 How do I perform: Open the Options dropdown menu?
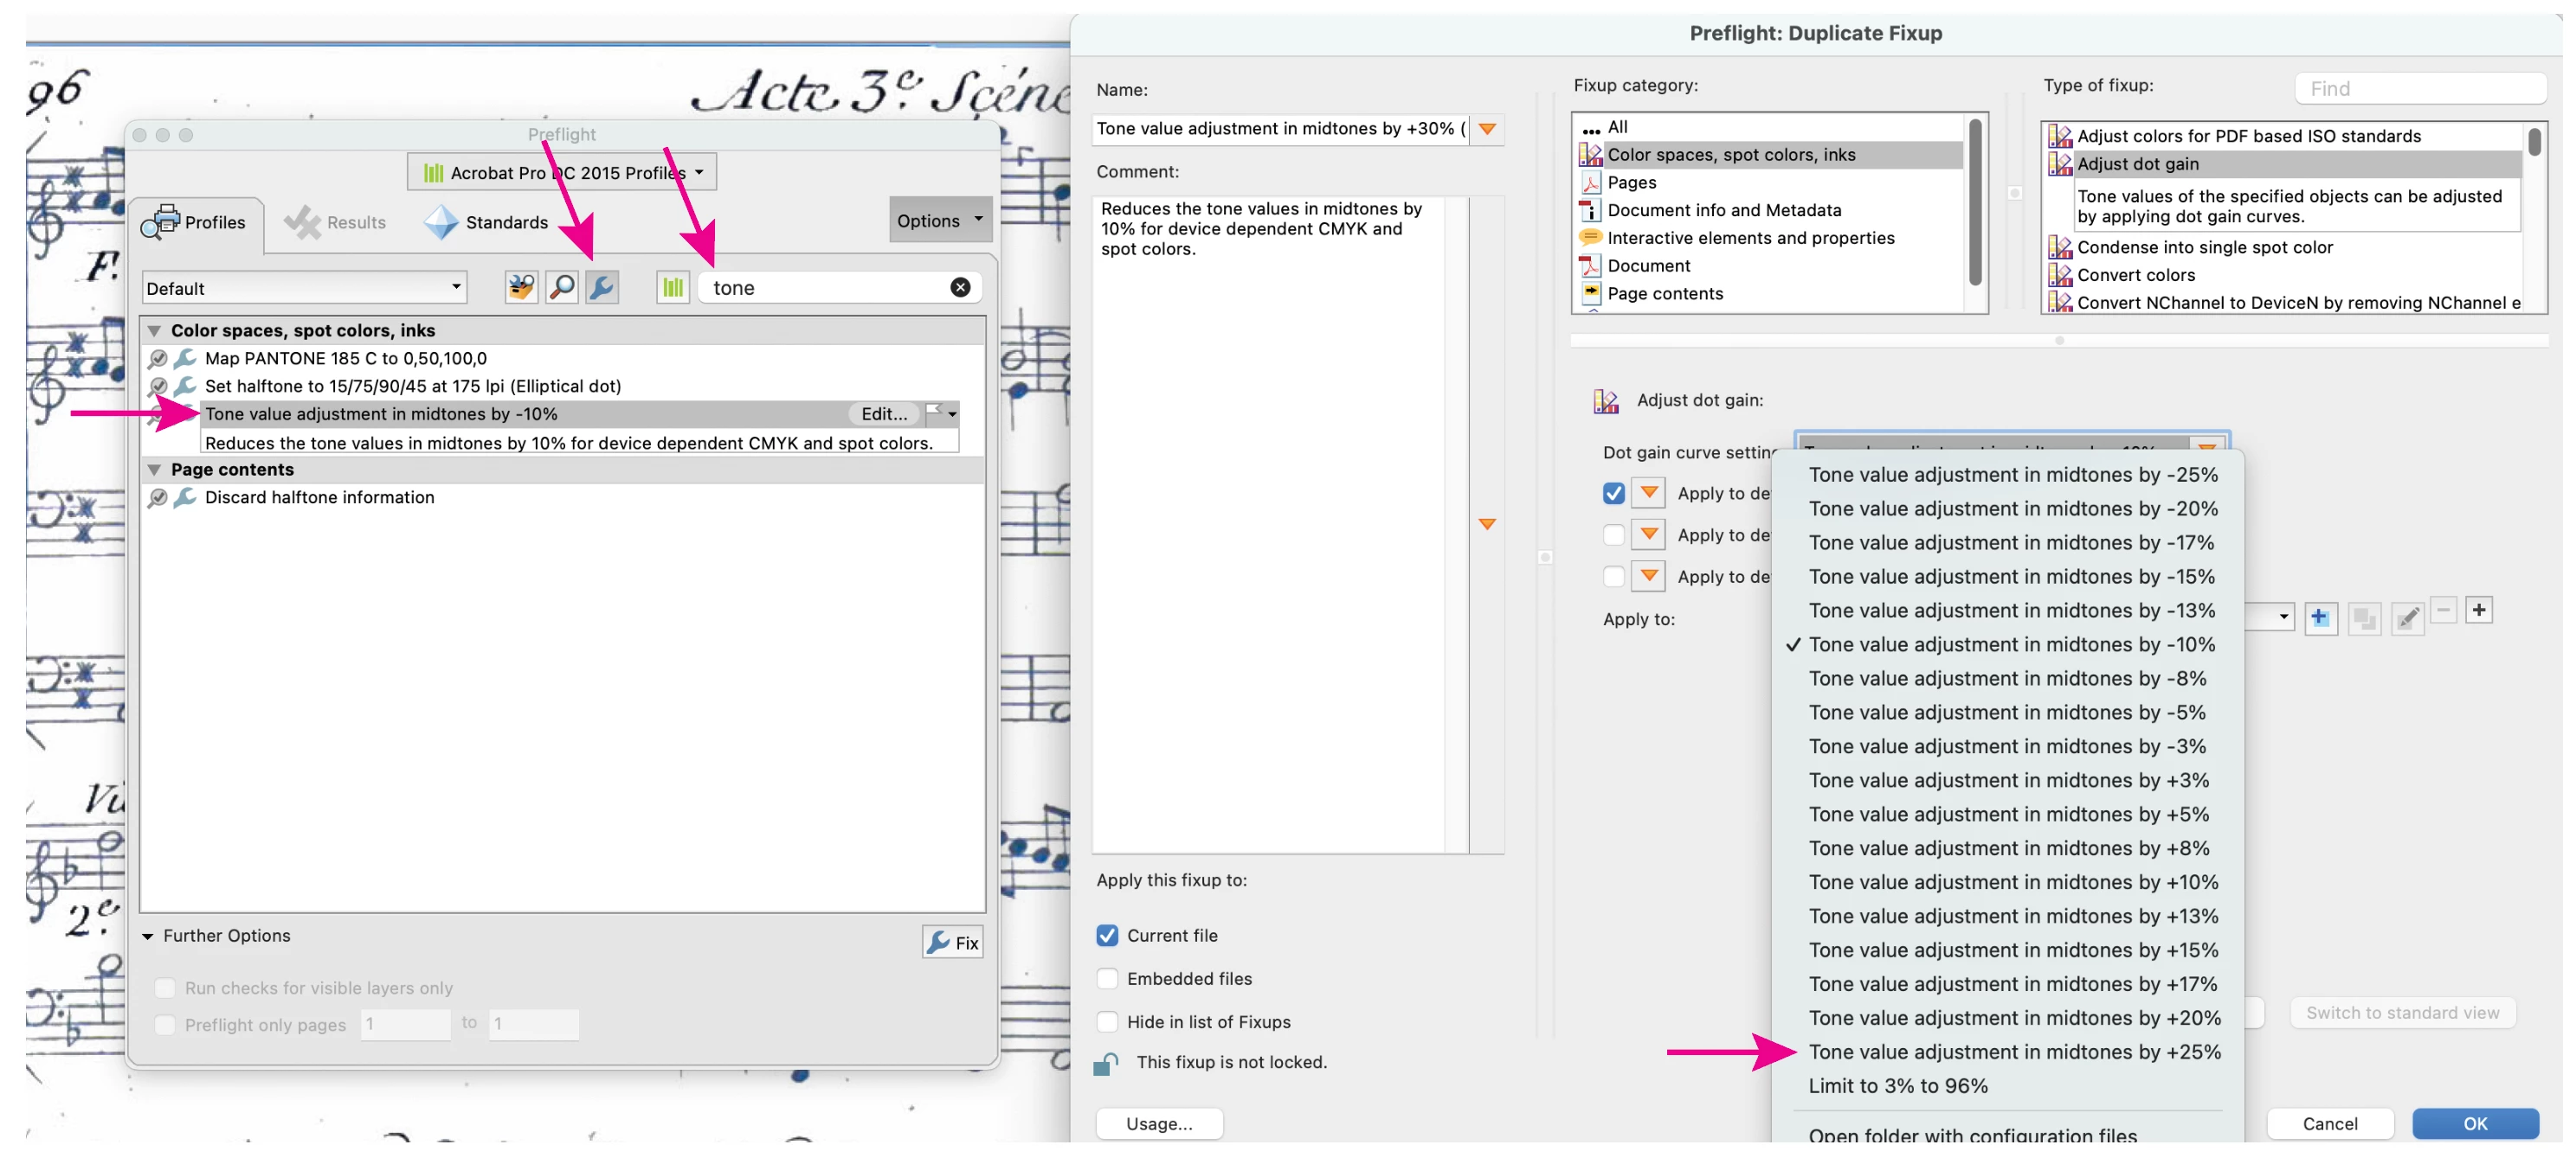(x=938, y=221)
